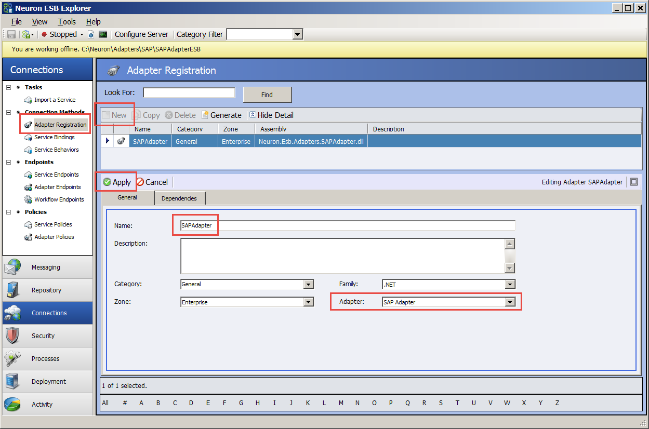649x429 pixels.
Task: Click the green connect-to-server toolbar icon
Action: [26, 34]
